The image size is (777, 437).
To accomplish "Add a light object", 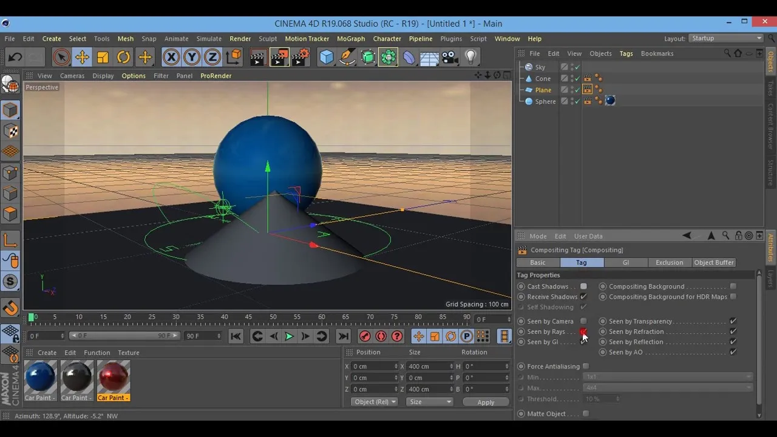I will pyautogui.click(x=470, y=58).
